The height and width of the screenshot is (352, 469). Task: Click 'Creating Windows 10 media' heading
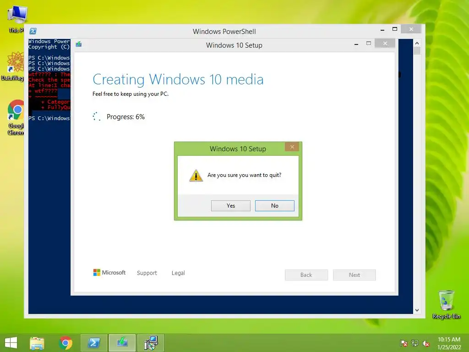178,80
